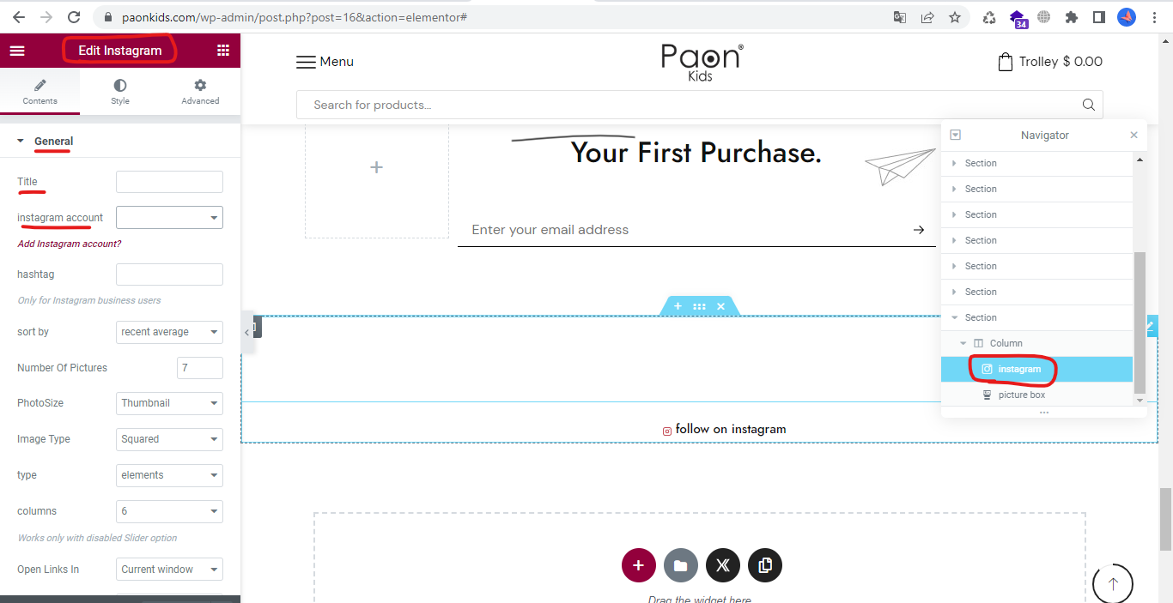
Task: Click the black X round button
Action: [x=723, y=565]
